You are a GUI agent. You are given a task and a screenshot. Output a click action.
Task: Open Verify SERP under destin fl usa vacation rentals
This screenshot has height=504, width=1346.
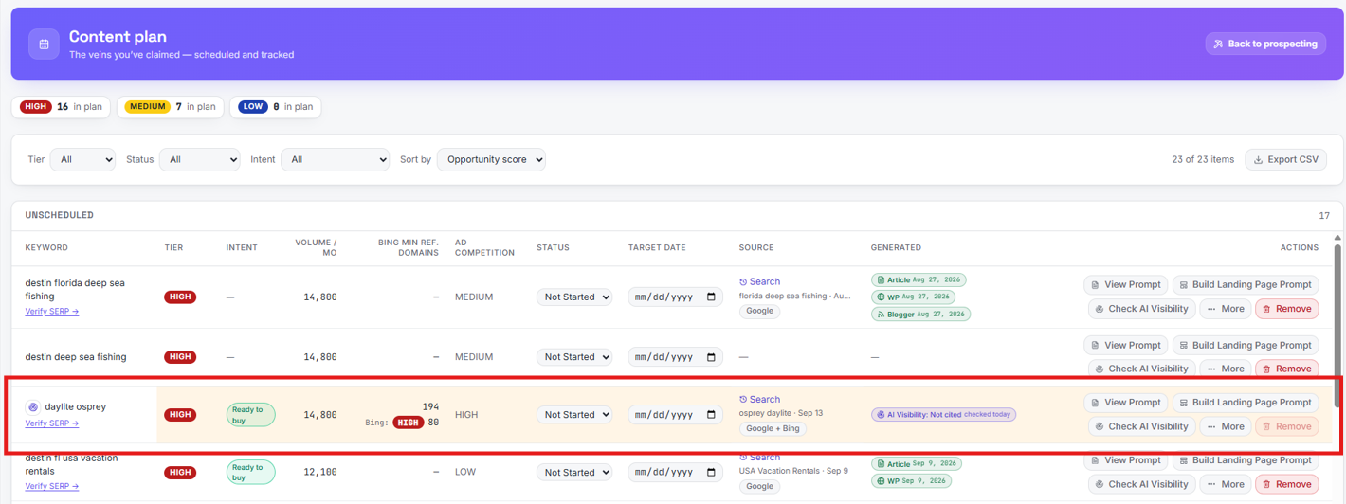coord(52,486)
